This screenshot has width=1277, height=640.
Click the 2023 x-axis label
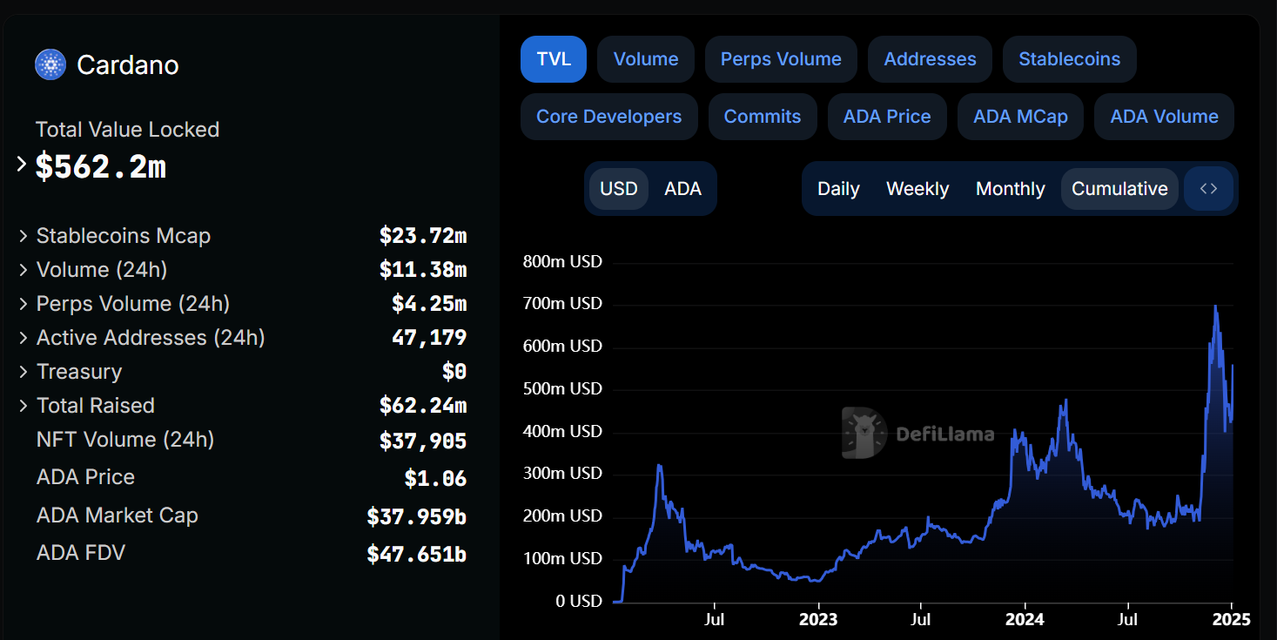[818, 620]
